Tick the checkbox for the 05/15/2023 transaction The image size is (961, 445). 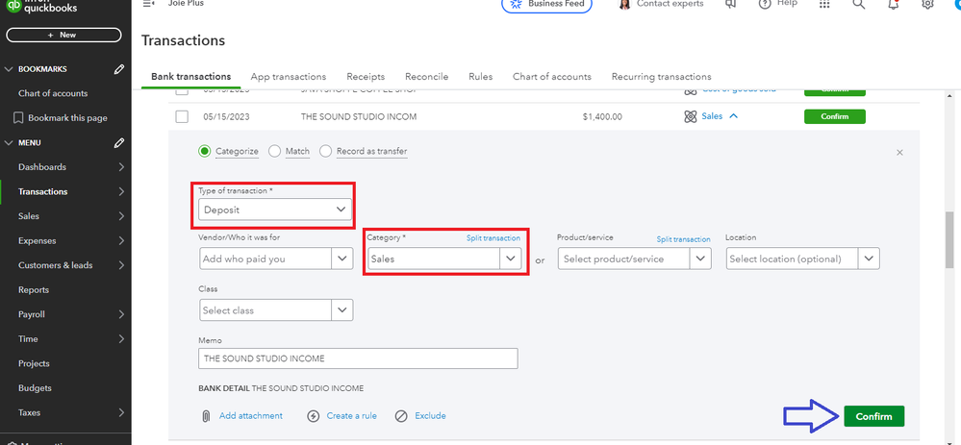tap(182, 116)
